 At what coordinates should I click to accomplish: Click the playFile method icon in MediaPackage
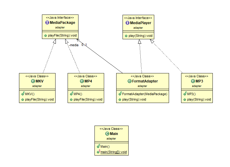tap(46, 36)
